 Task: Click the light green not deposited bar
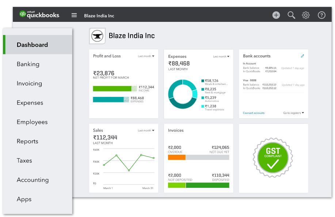[177, 185]
